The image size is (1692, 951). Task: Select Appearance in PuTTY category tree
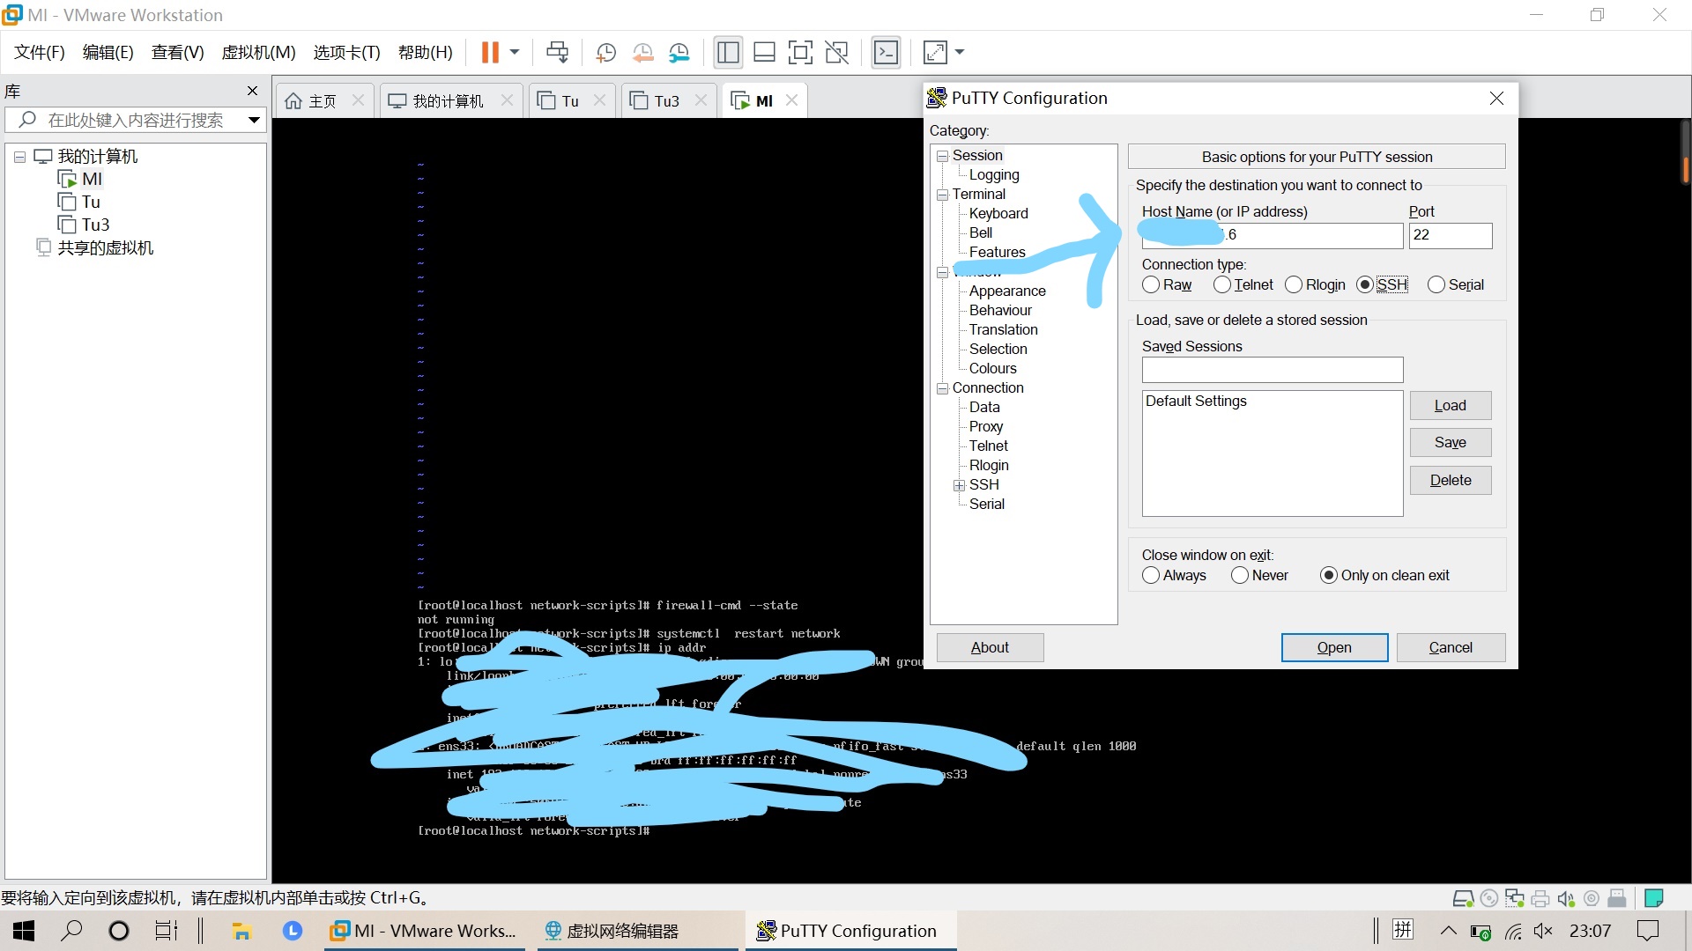click(x=1007, y=291)
